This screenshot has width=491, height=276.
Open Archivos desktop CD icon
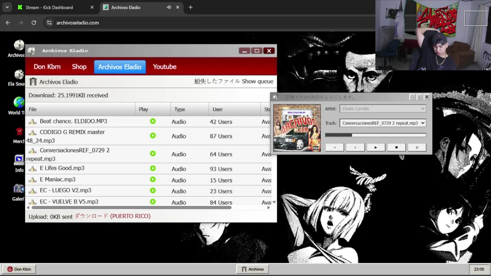pyautogui.click(x=18, y=45)
